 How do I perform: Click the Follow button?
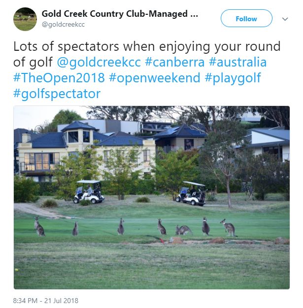[x=246, y=18]
